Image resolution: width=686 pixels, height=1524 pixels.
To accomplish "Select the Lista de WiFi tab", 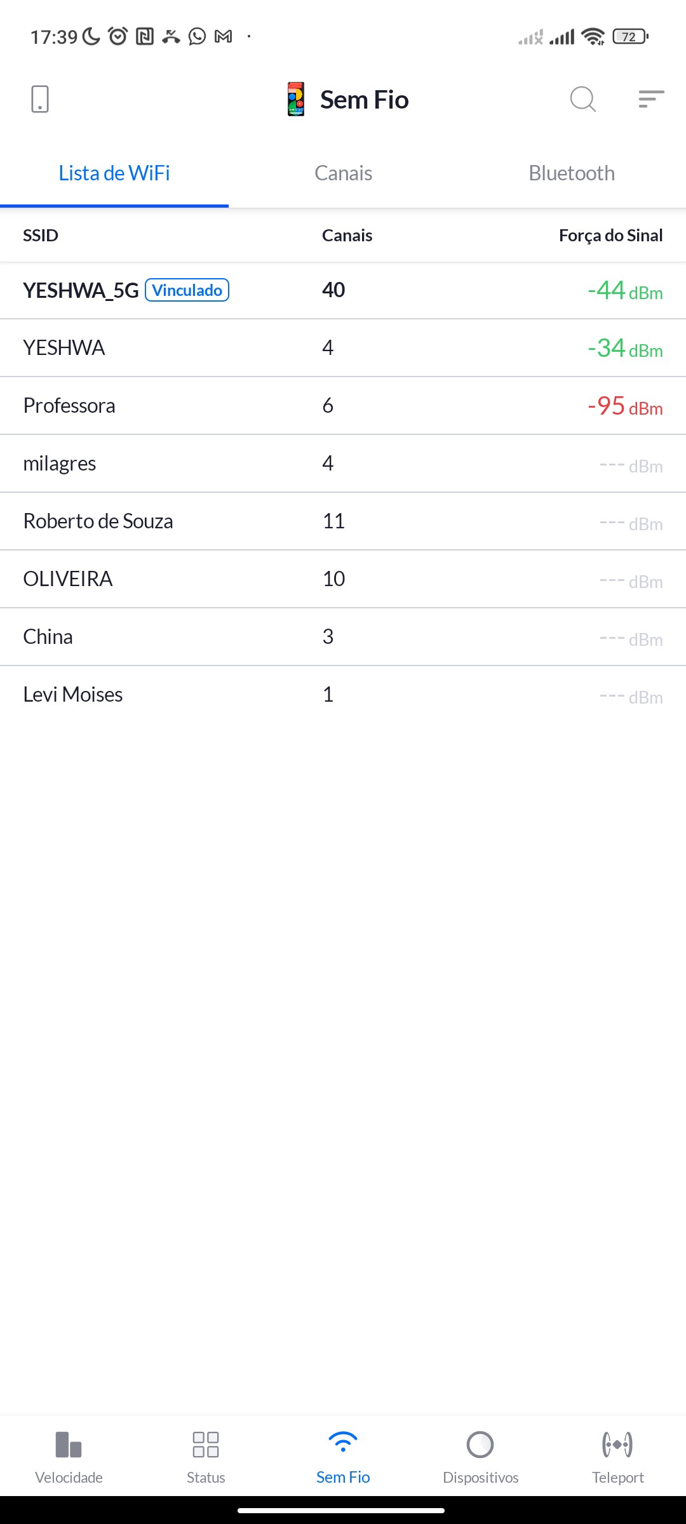I will pyautogui.click(x=114, y=173).
